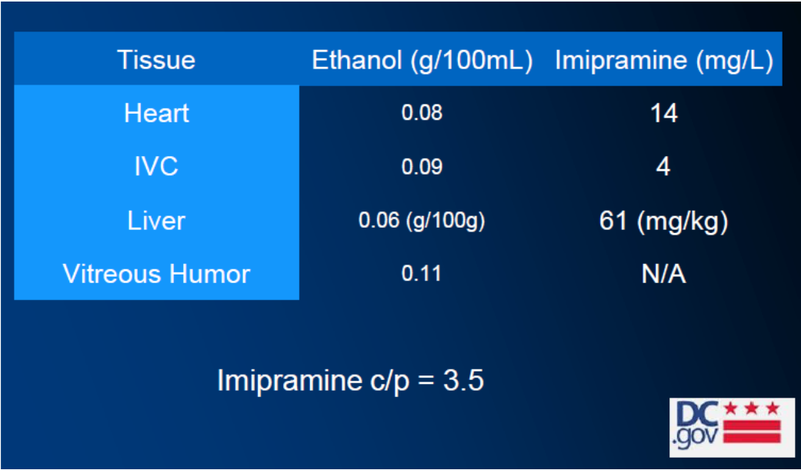Screen dimensions: 801x470
Task: Click the Heart imipramine value 14
Action: (664, 113)
